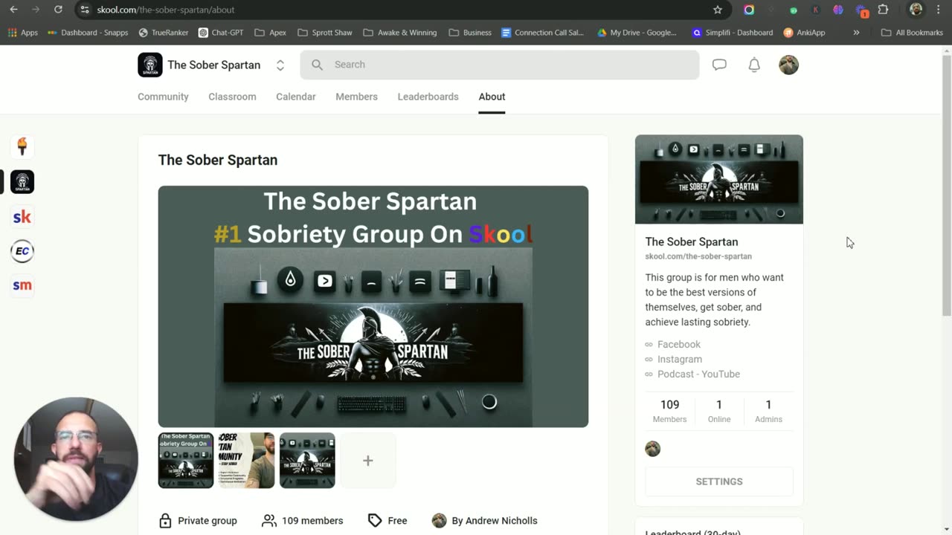Switch to the EC group in sidebar
Screen dimensions: 952x535
pyautogui.click(x=22, y=250)
